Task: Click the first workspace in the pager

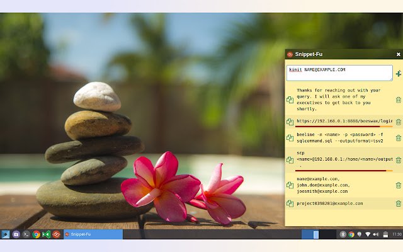Action: click(x=310, y=234)
